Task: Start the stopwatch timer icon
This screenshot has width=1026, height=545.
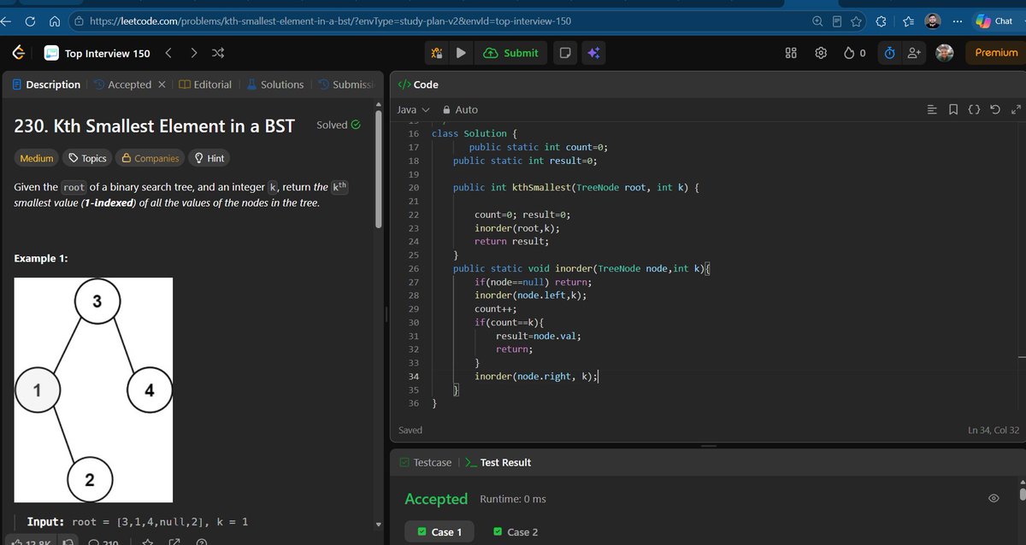Action: pos(889,53)
